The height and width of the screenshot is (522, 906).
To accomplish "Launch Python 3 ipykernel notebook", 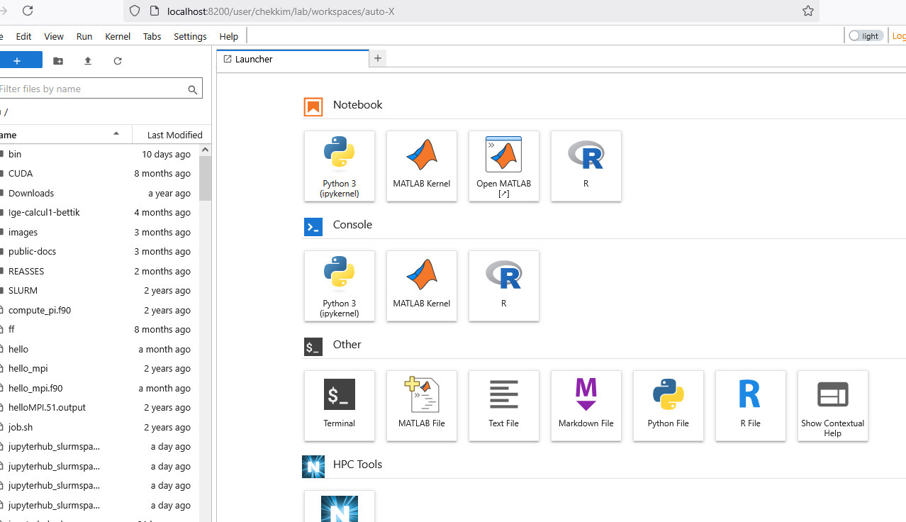I will coord(339,166).
